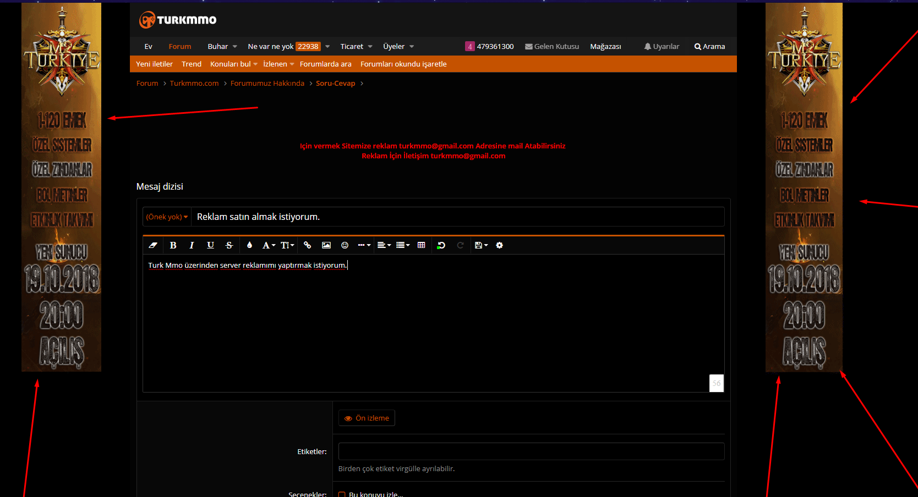The image size is (918, 497).
Task: Insert a table in the editor
Action: tap(422, 245)
